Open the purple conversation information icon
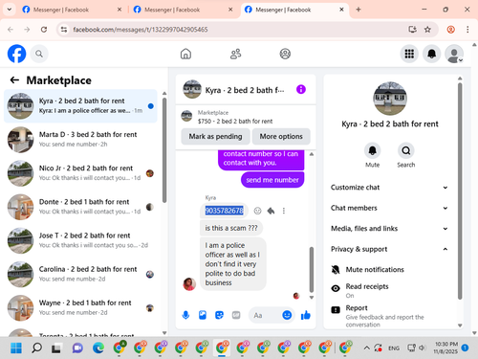 (x=301, y=89)
